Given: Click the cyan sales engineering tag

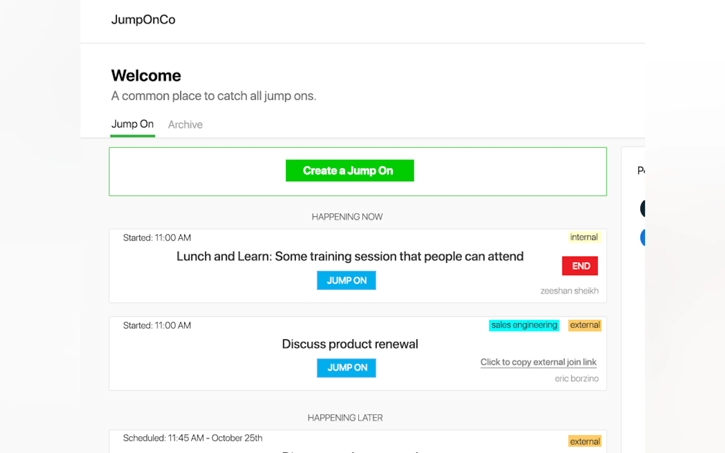Looking at the screenshot, I should tap(523, 325).
